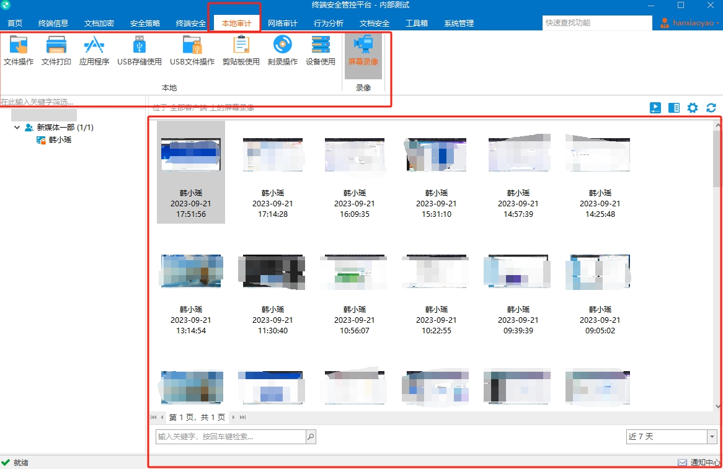
Task: Click the refresh arrows icon
Action: coord(711,108)
